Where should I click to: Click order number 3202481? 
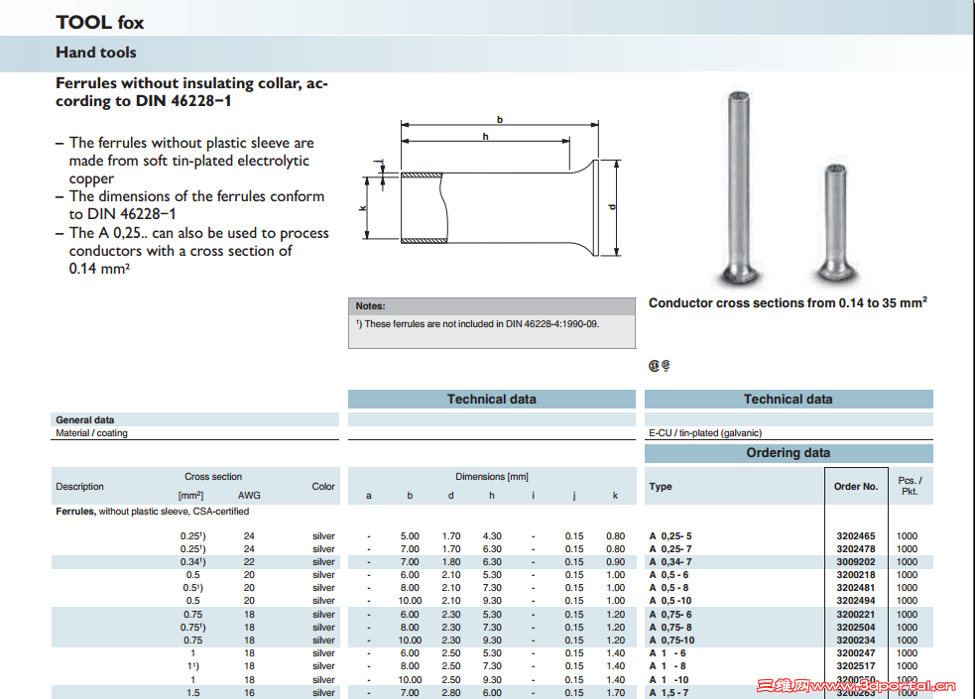click(856, 588)
